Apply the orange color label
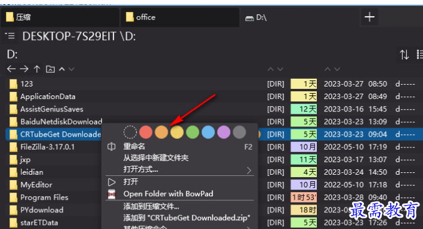423x229 pixels. click(x=161, y=132)
